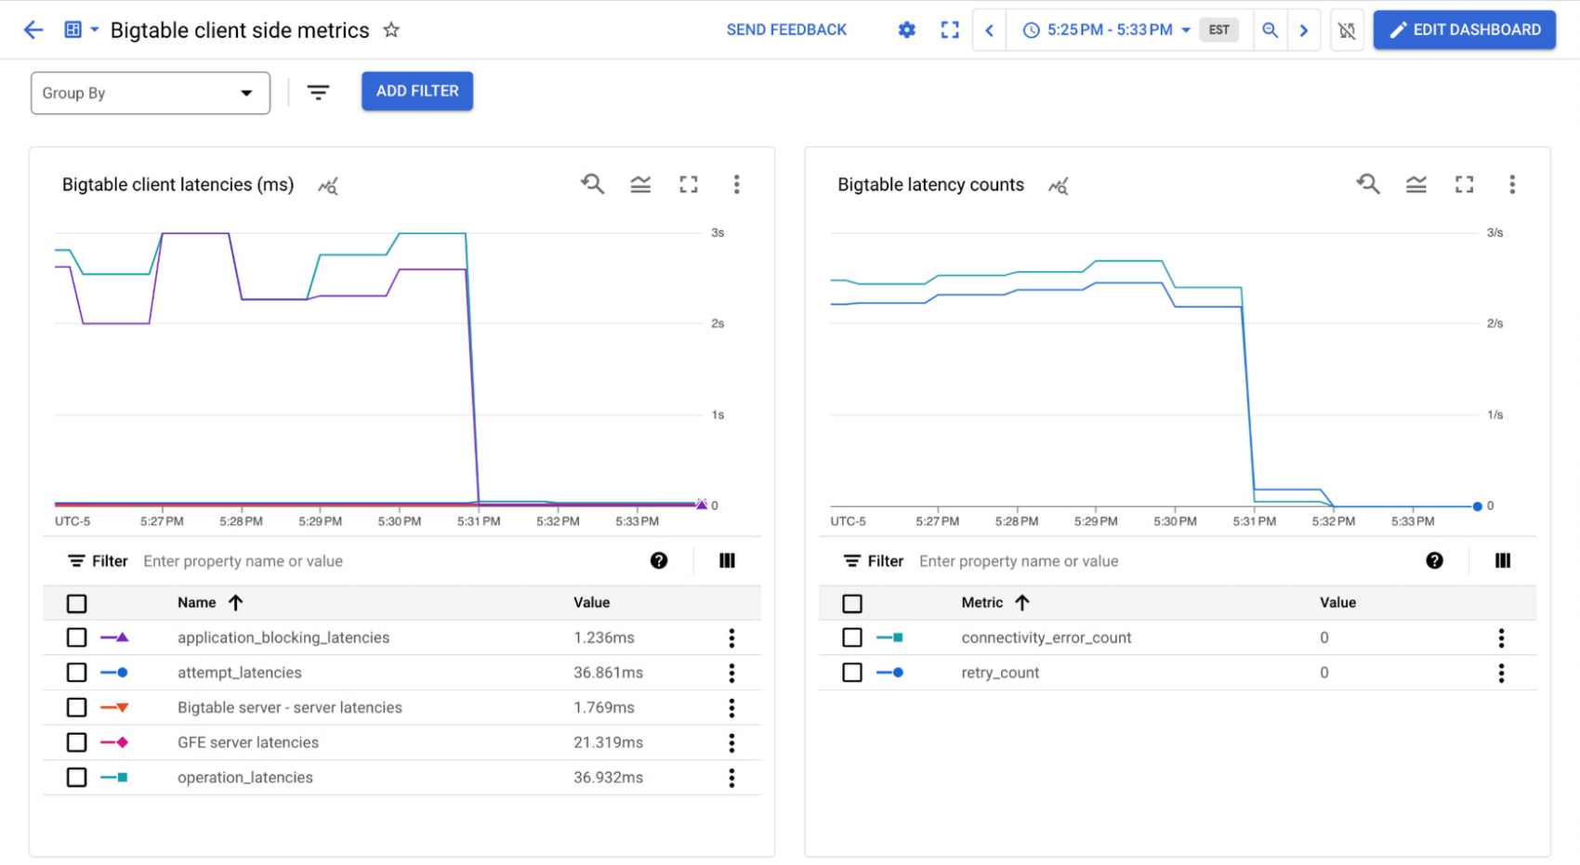Click the orange Bigtable server latencies legend swatch
Viewport: 1580px width, 865px height.
tap(114, 708)
